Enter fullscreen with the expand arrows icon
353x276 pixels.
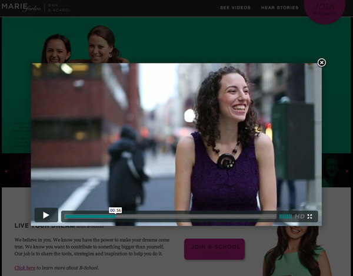(310, 217)
